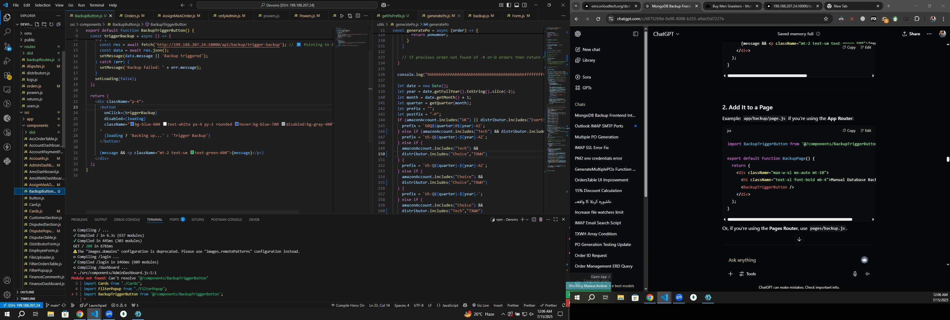Switch to the Orders.js editor tab
950x320 pixels.
[x=132, y=16]
